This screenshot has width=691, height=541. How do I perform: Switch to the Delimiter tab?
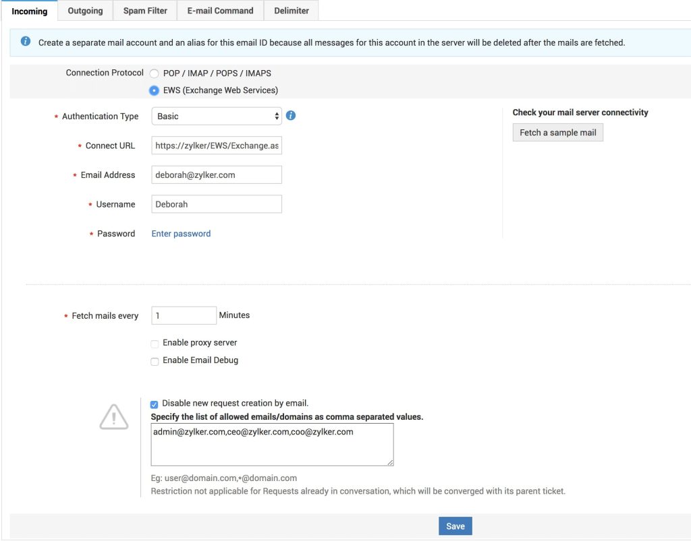coord(292,11)
